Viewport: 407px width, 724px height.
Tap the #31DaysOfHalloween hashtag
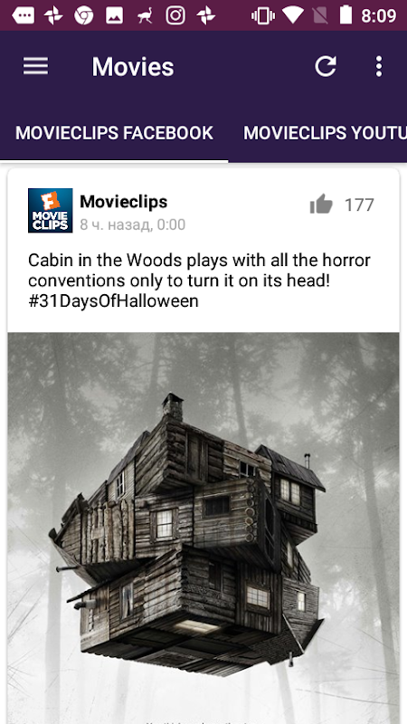(x=113, y=301)
